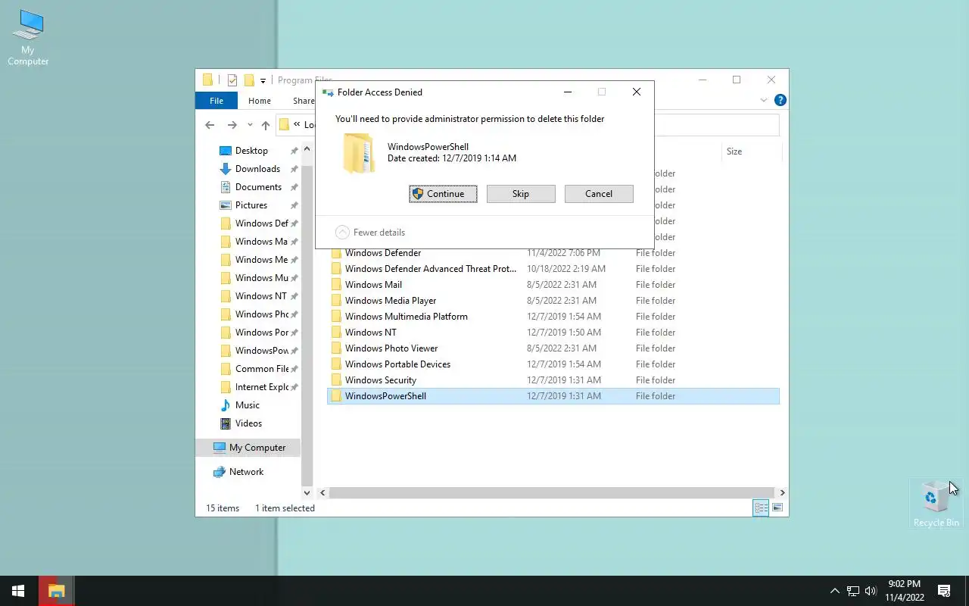Open Explorer help question mark icon

tap(780, 100)
